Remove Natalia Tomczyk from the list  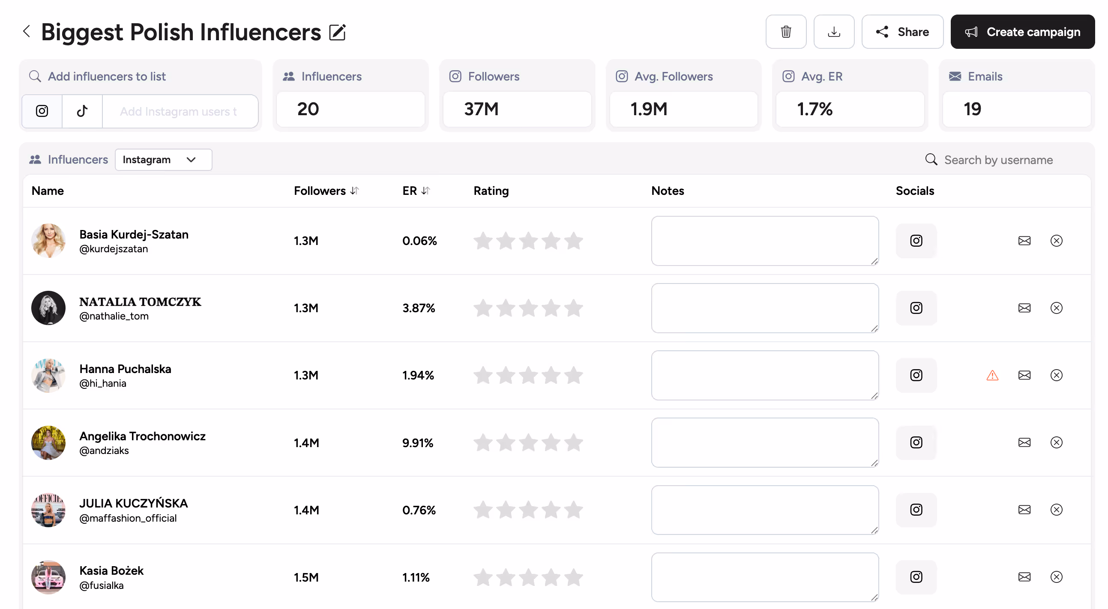point(1056,308)
